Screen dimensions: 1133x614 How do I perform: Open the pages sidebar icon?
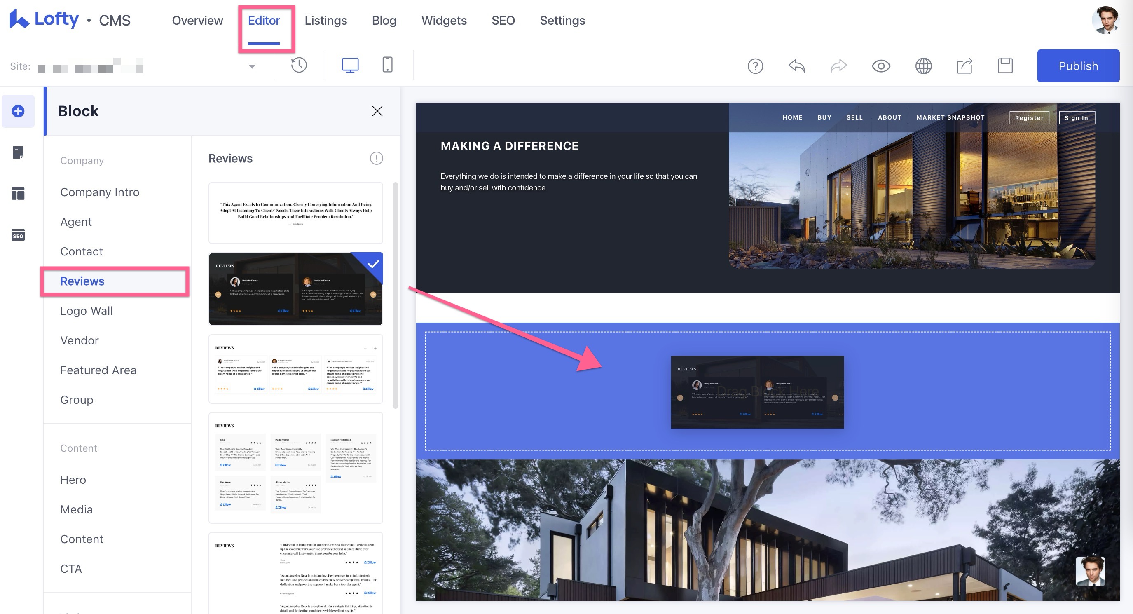point(18,152)
